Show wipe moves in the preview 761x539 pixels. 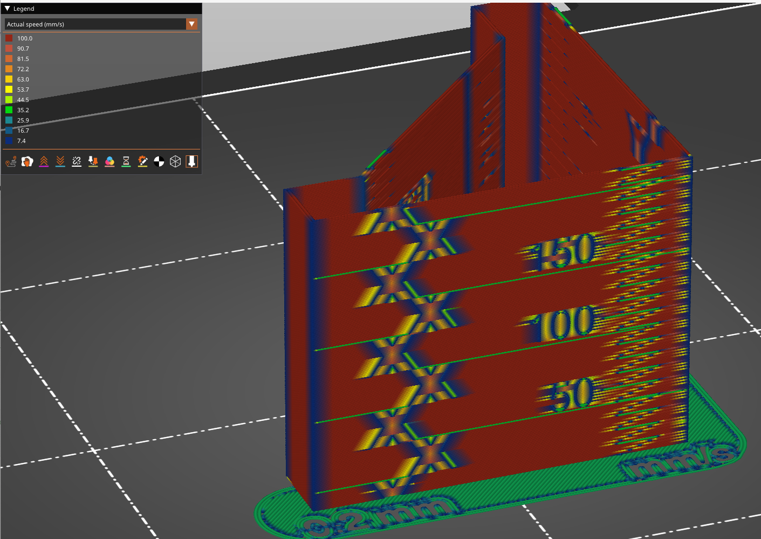27,161
